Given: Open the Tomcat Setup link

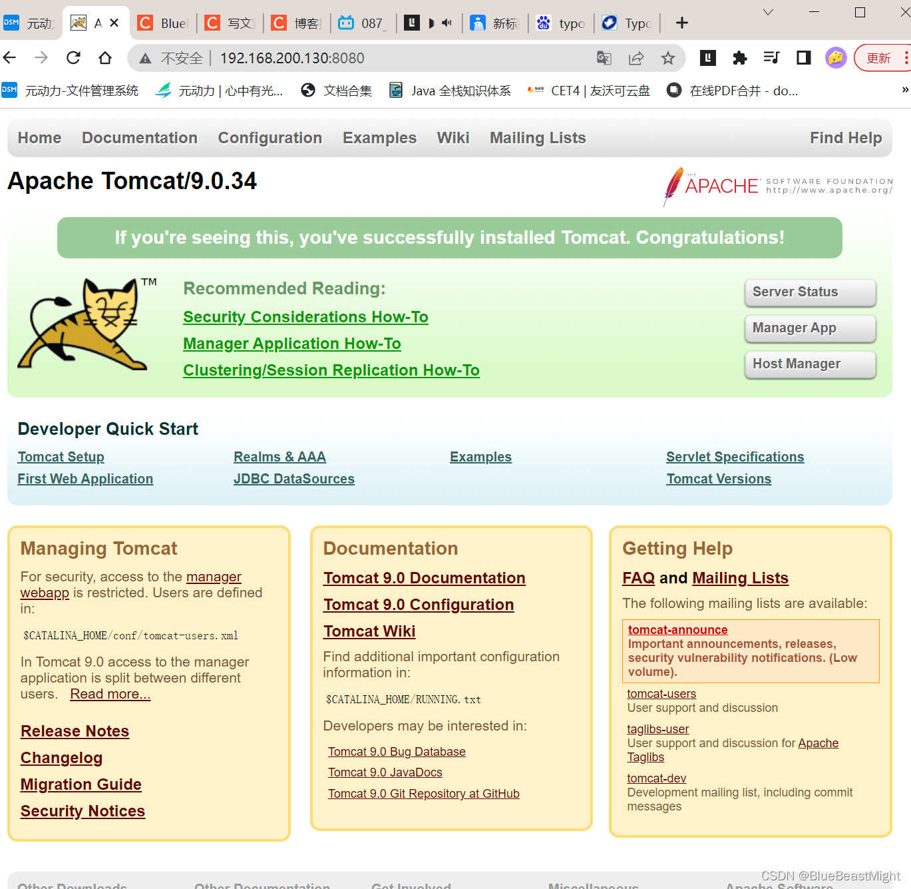Looking at the screenshot, I should click(x=61, y=457).
